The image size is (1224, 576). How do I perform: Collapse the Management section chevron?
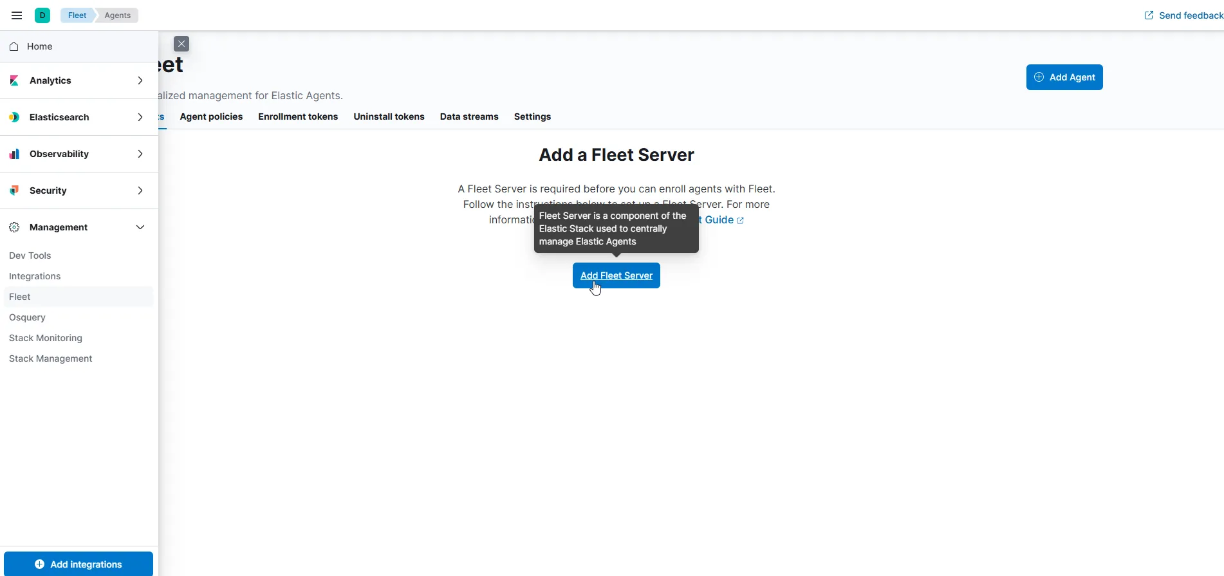pyautogui.click(x=140, y=227)
